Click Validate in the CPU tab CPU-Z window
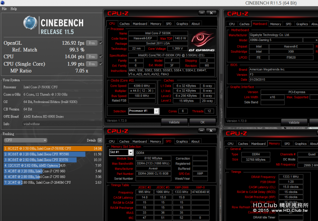The image size is (318, 221). pyautogui.click(x=174, y=122)
